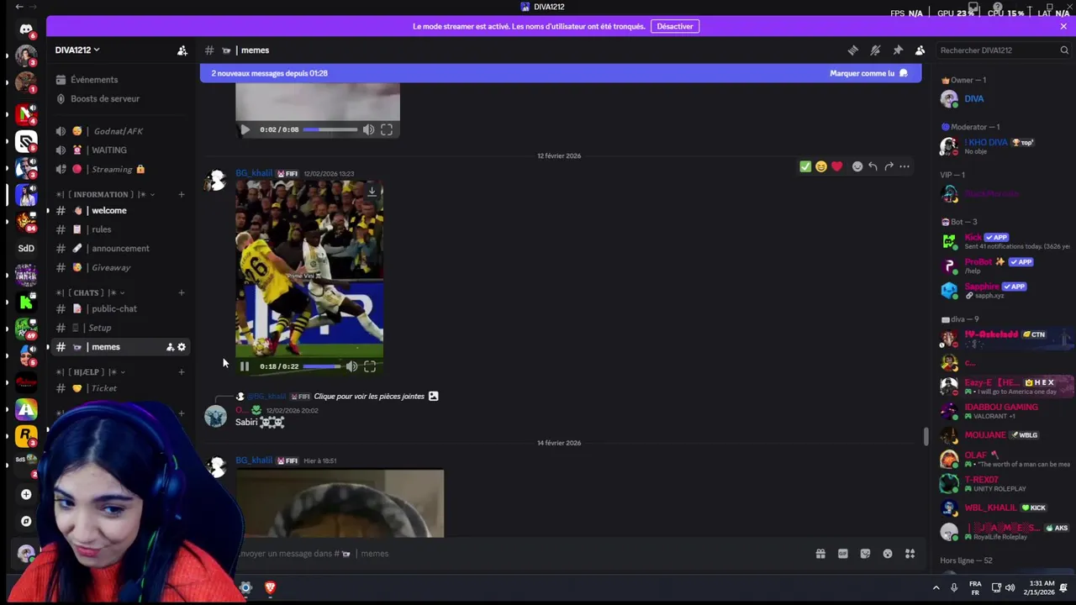
Task: Open the gift icon in message bar
Action: 820,554
